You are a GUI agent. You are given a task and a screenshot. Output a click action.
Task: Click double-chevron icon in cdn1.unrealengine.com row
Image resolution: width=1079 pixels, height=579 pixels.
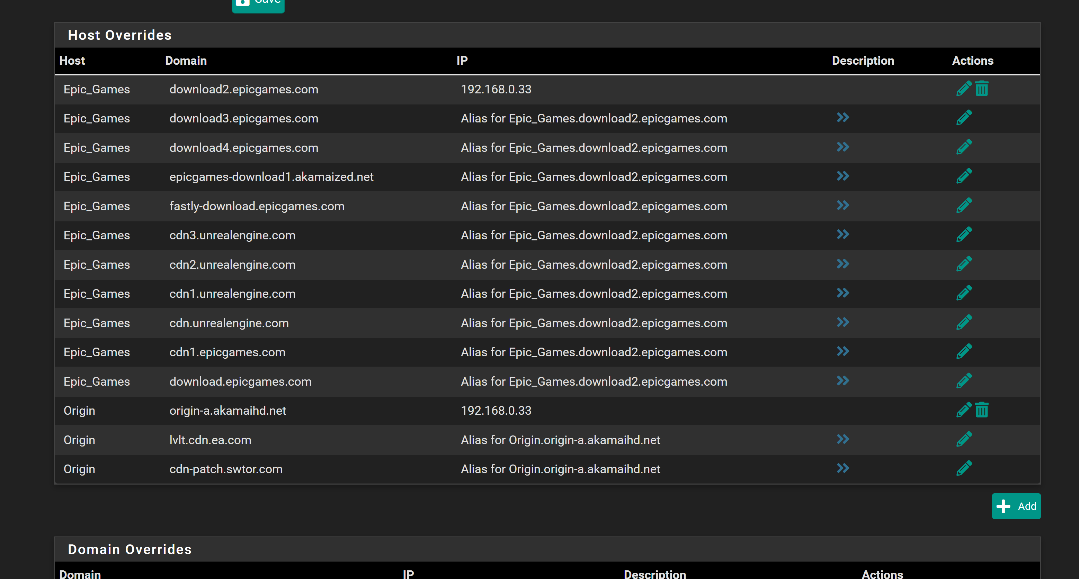tap(843, 293)
